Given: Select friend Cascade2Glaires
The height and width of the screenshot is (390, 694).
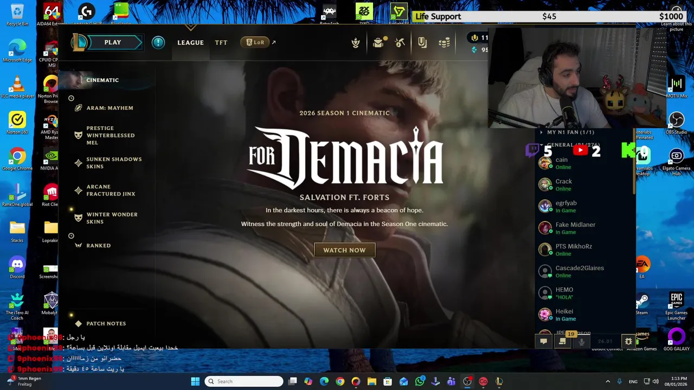Looking at the screenshot, I should pyautogui.click(x=584, y=271).
